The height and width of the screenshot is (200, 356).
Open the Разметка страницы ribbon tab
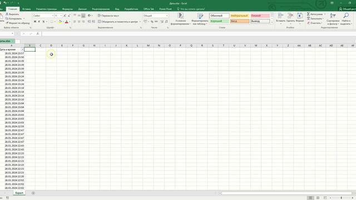tap(46, 9)
